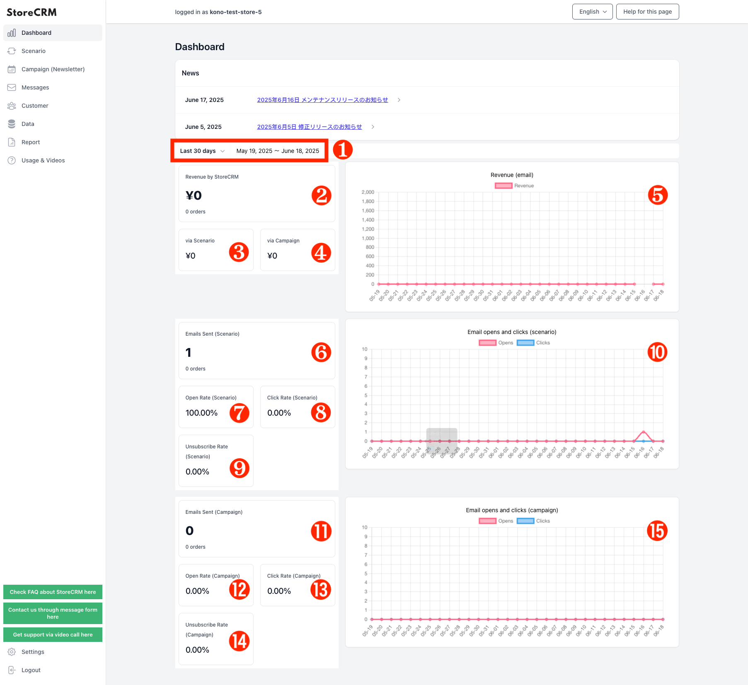This screenshot has width=748, height=685.
Task: Open the 2025年6月16日 メンテナンスリリース news link
Action: (322, 100)
